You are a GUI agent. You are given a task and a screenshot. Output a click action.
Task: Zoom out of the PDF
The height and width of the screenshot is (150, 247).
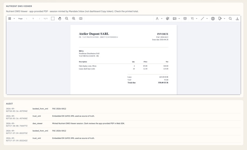click(66, 19)
